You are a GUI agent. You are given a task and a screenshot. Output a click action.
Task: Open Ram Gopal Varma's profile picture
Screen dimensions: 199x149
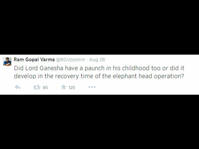(x=7, y=62)
